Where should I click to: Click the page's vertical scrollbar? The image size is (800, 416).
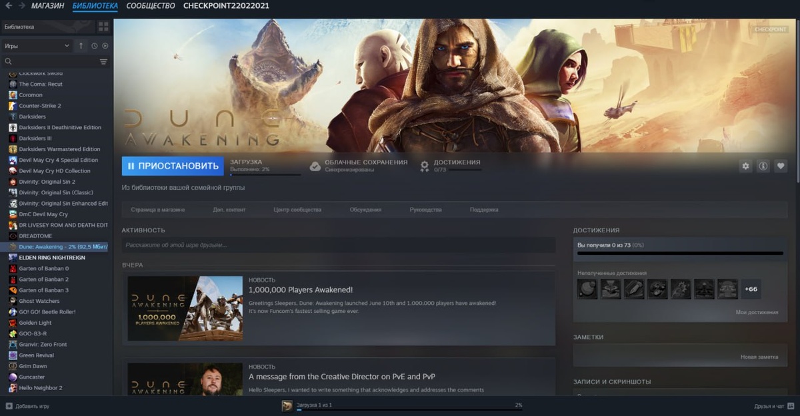tap(797, 100)
